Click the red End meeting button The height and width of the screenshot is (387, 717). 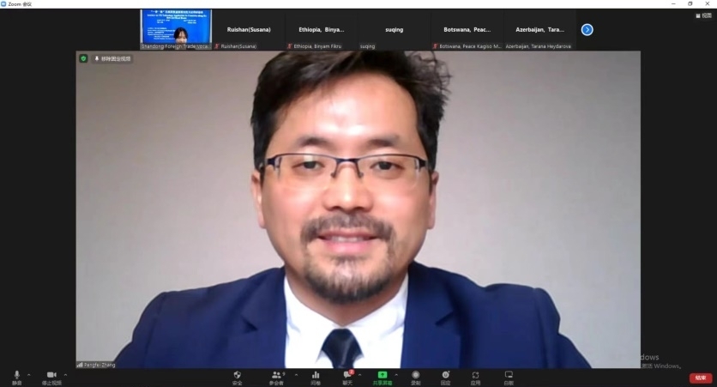point(700,378)
